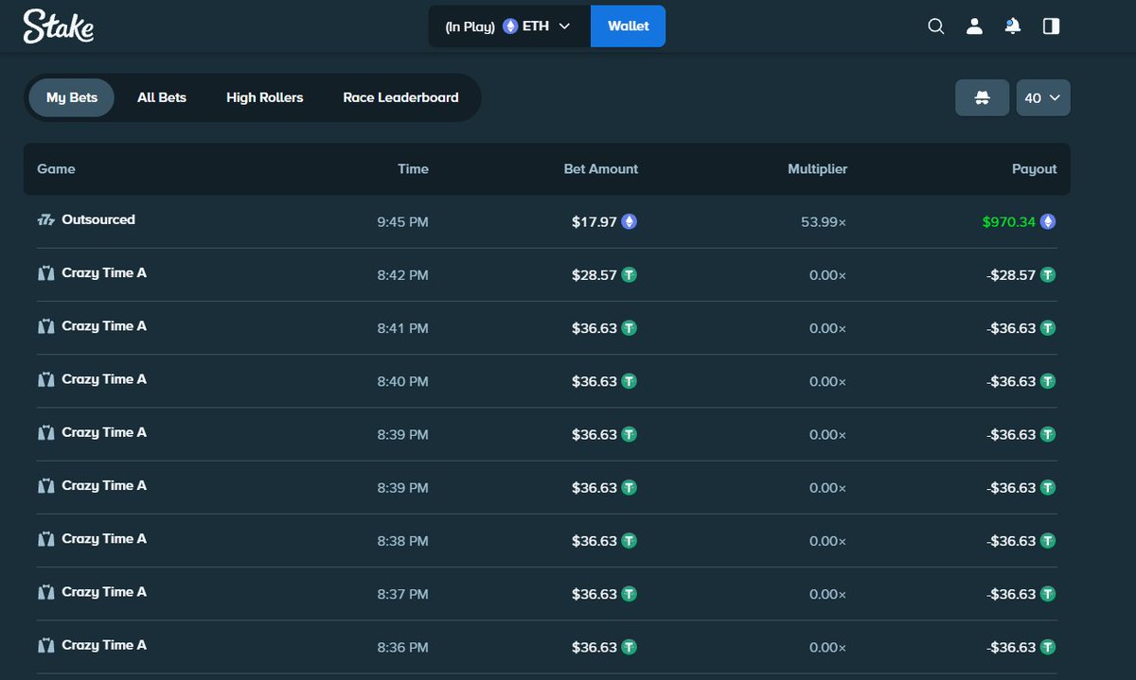Click the live game icon in 8:42 PM row

(x=45, y=273)
